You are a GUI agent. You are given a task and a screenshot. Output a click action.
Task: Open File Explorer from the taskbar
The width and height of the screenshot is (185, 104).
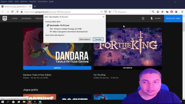[x=24, y=102]
